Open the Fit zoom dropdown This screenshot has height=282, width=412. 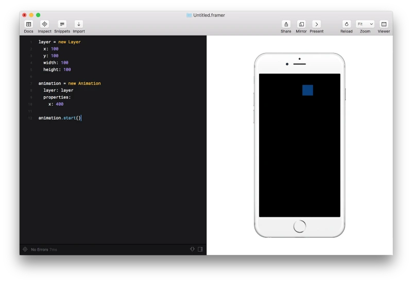click(365, 24)
